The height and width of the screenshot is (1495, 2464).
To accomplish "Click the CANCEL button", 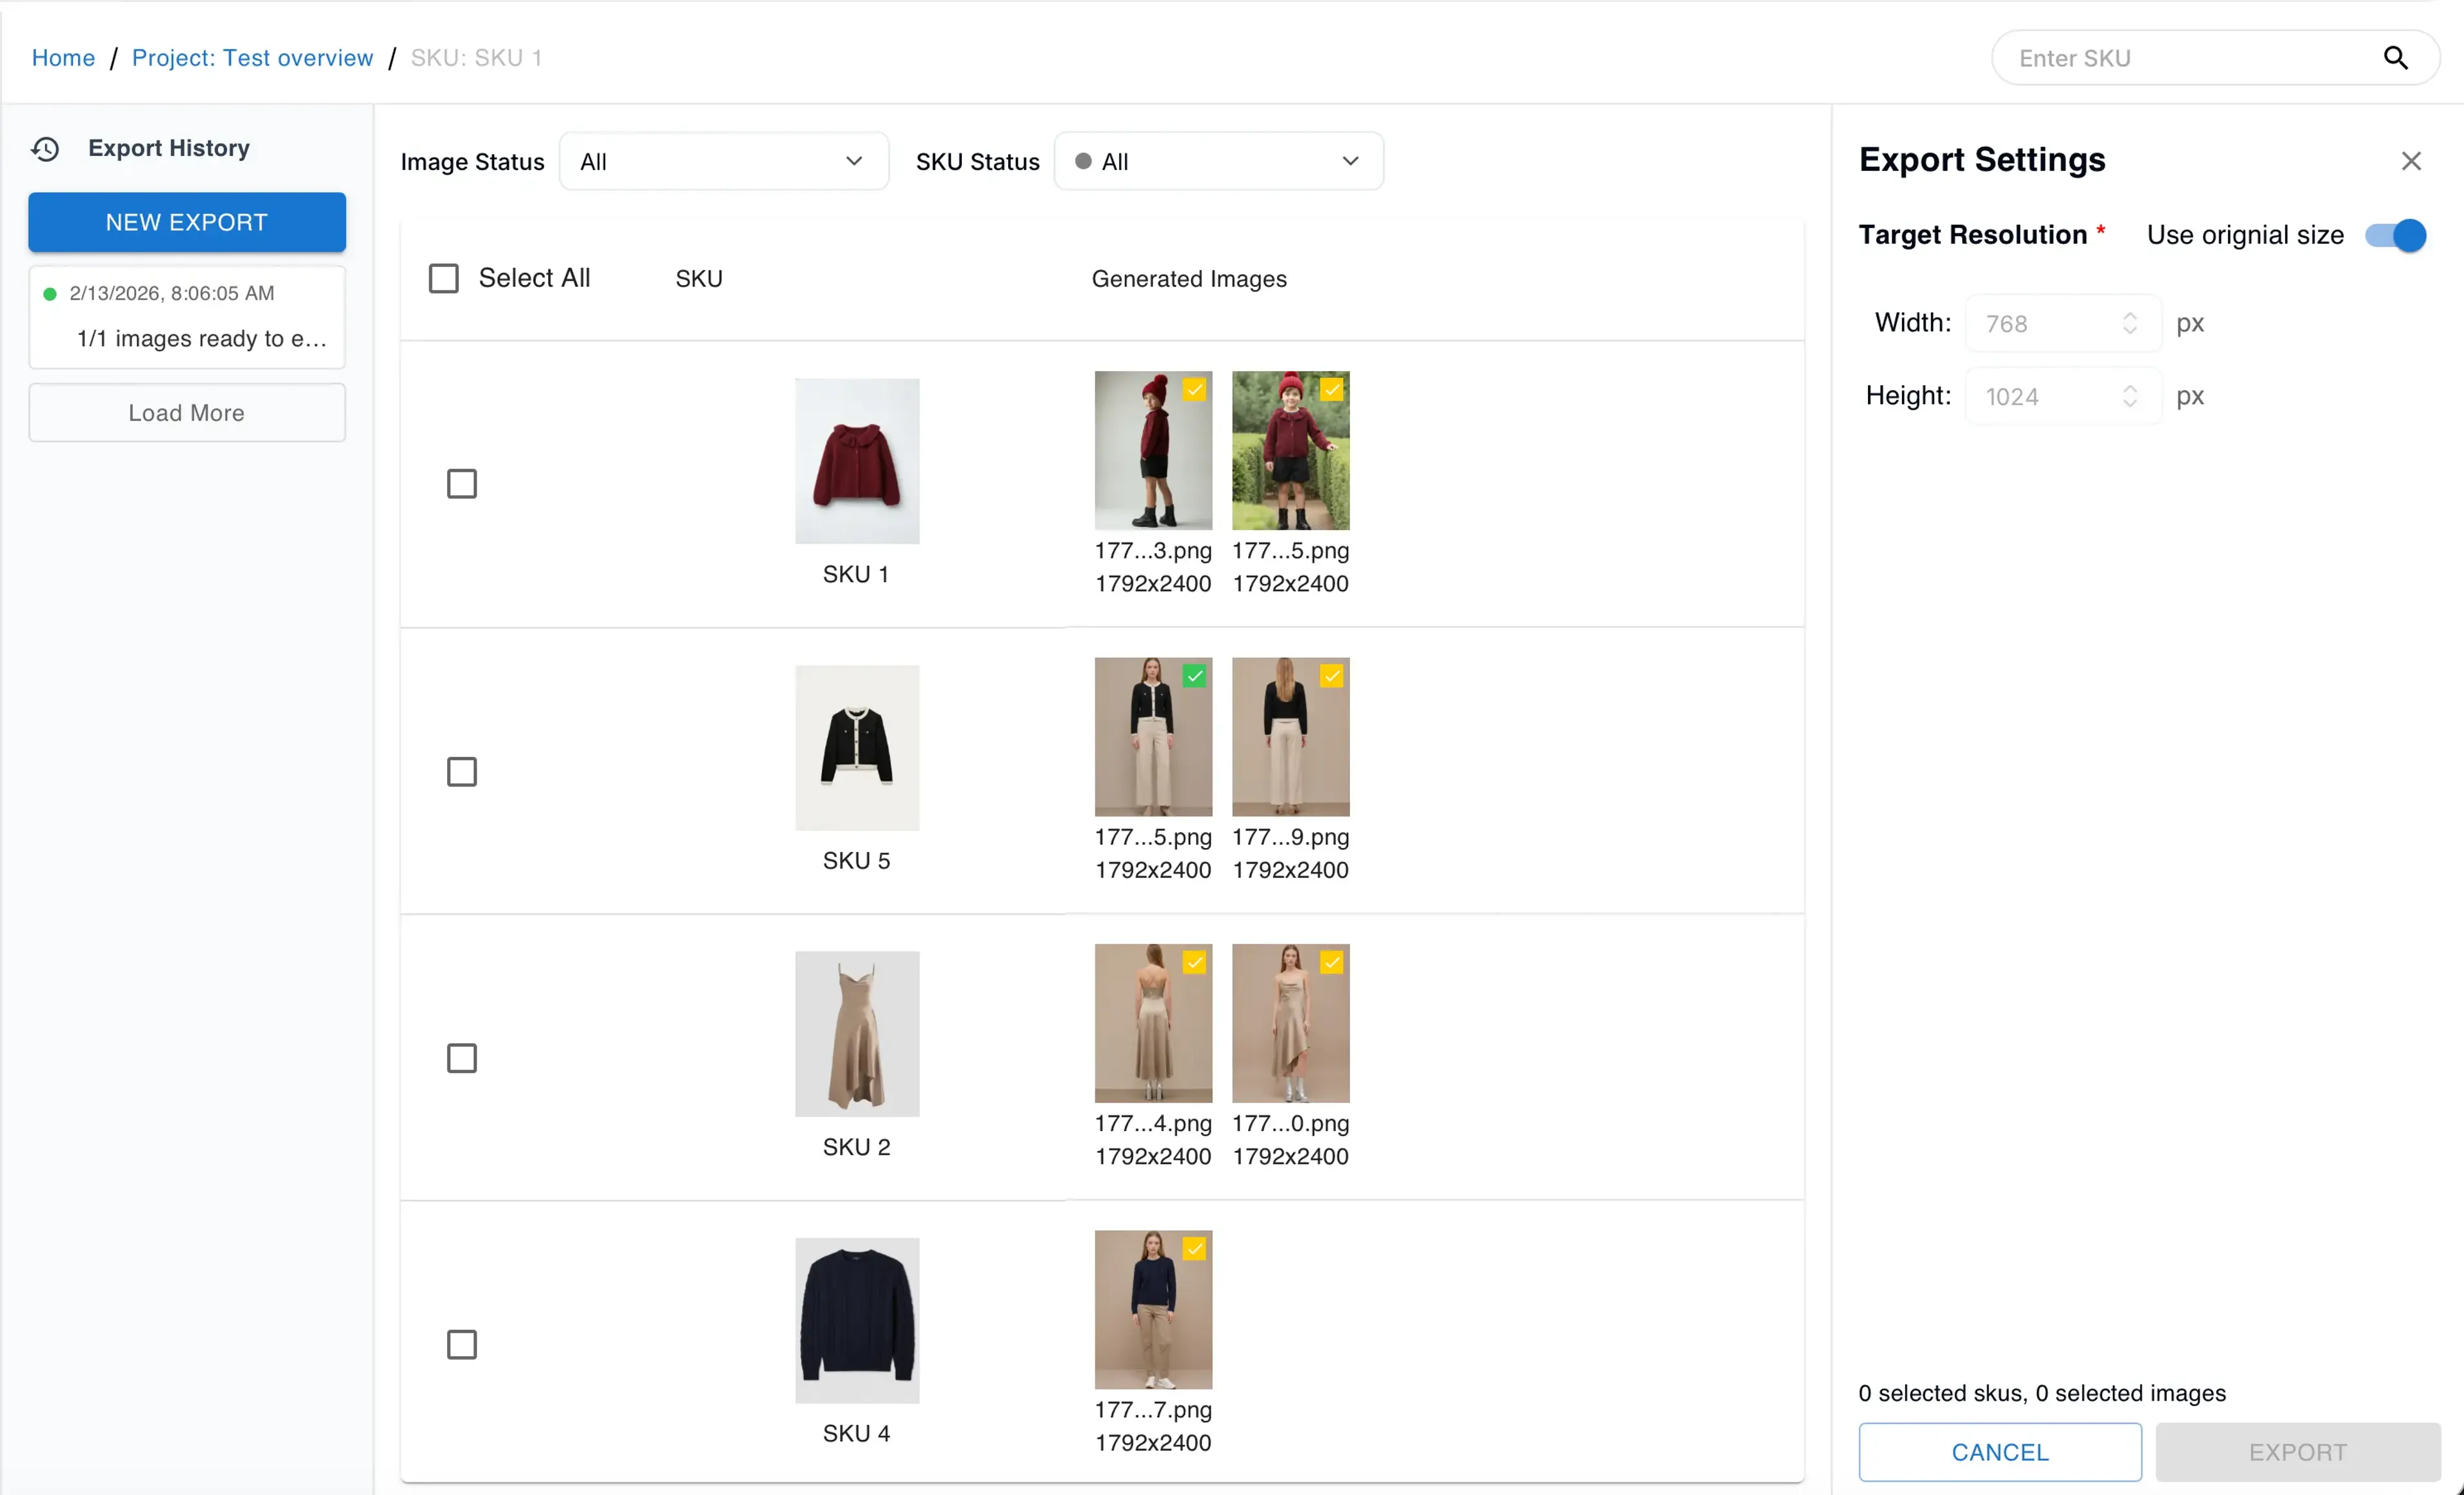I will pyautogui.click(x=2000, y=1452).
